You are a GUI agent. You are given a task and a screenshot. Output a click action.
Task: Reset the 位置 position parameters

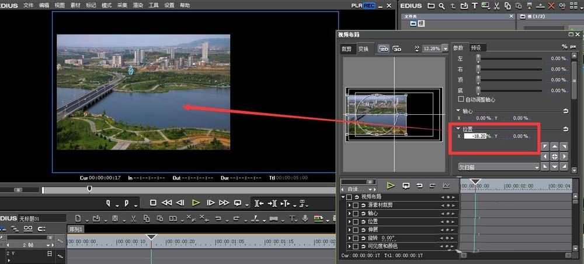[565, 129]
